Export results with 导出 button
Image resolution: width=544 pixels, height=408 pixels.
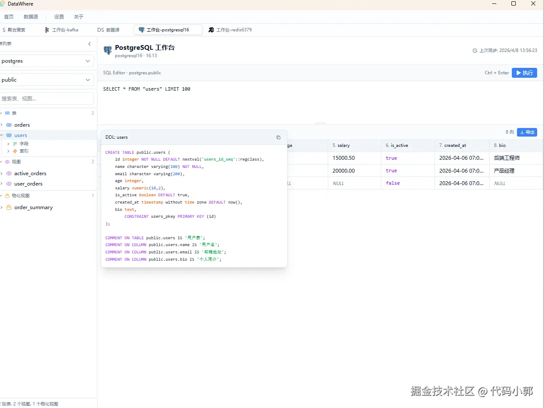[x=527, y=132]
